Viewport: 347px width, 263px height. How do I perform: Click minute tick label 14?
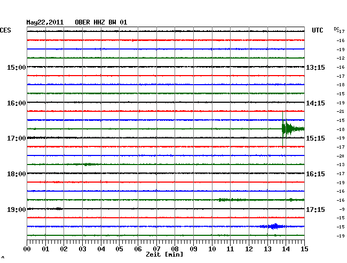point(286,249)
